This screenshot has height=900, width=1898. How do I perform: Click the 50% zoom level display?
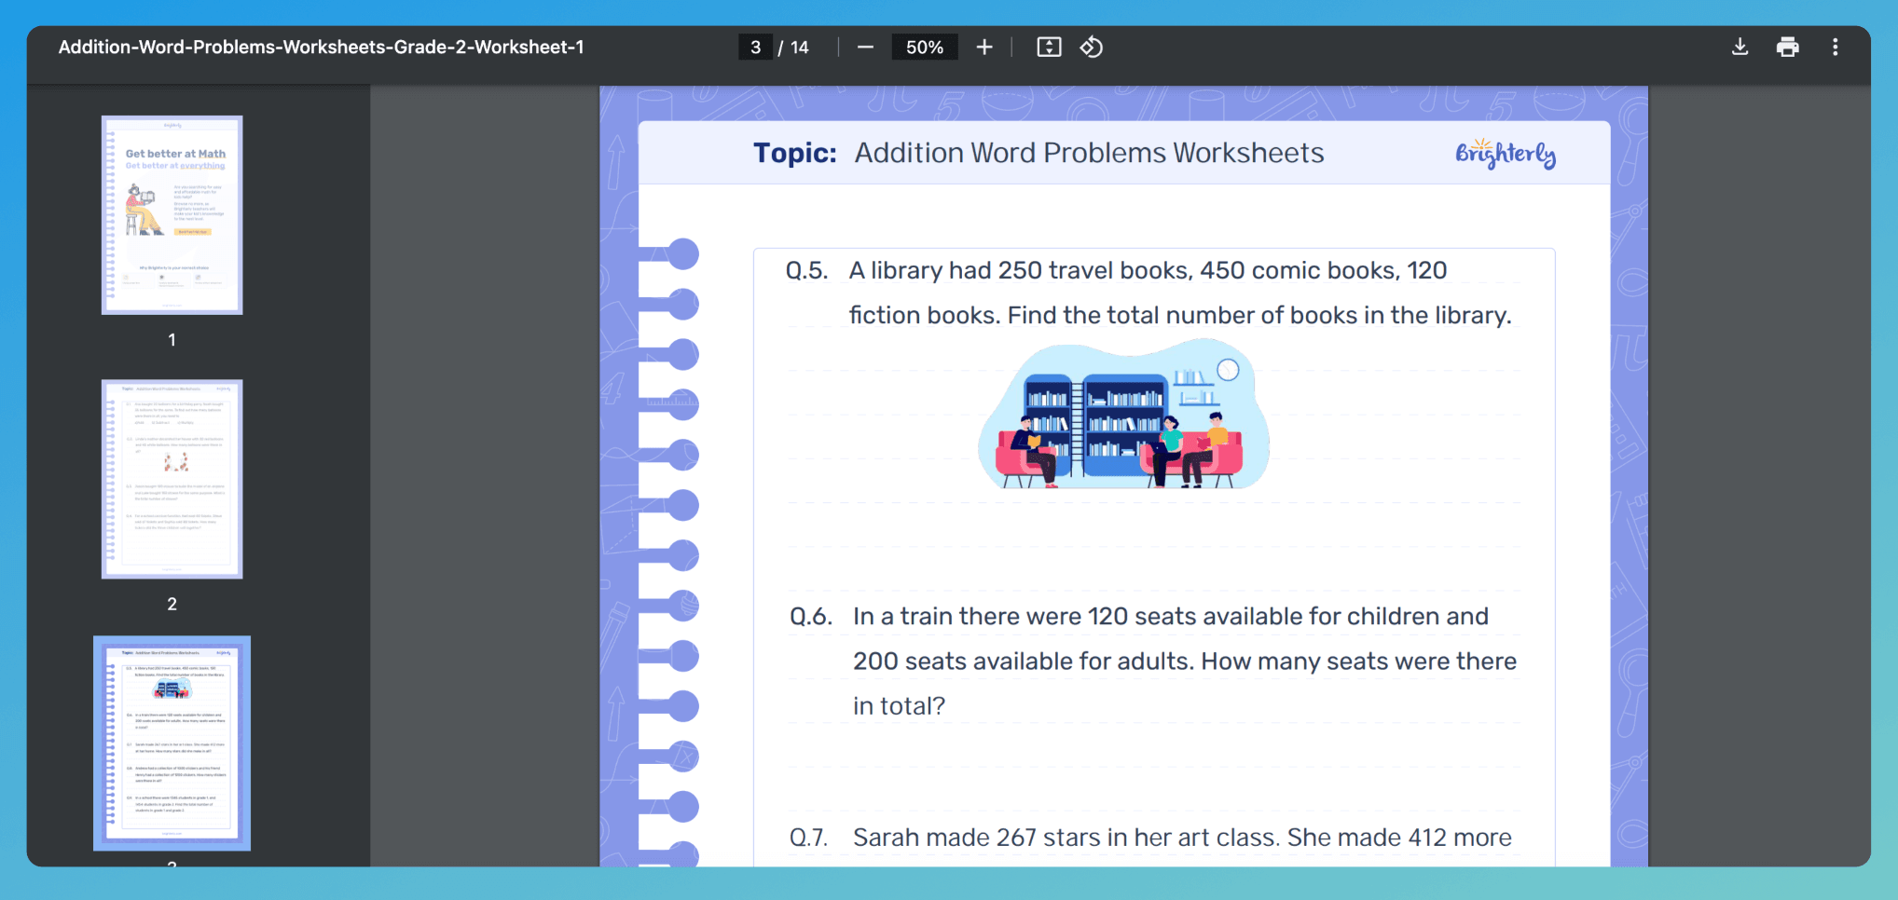tap(924, 47)
